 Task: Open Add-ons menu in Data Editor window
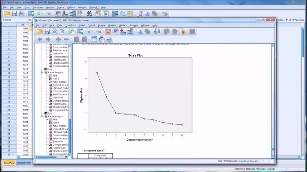82,8
